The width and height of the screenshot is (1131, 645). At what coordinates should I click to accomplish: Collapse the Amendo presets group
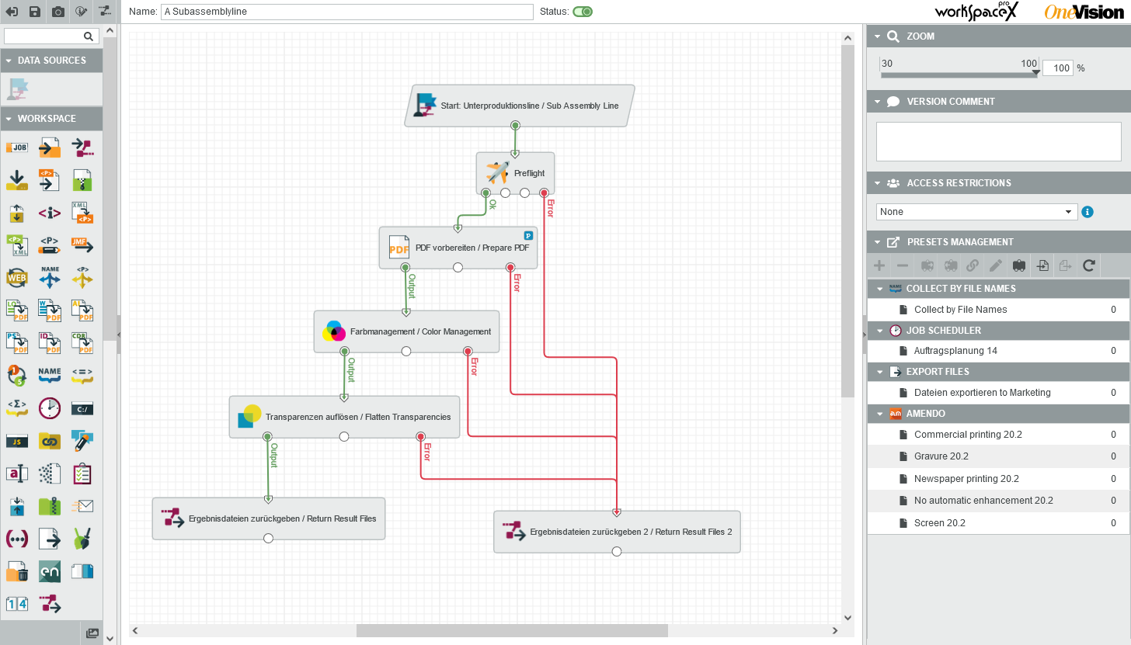pyautogui.click(x=880, y=414)
